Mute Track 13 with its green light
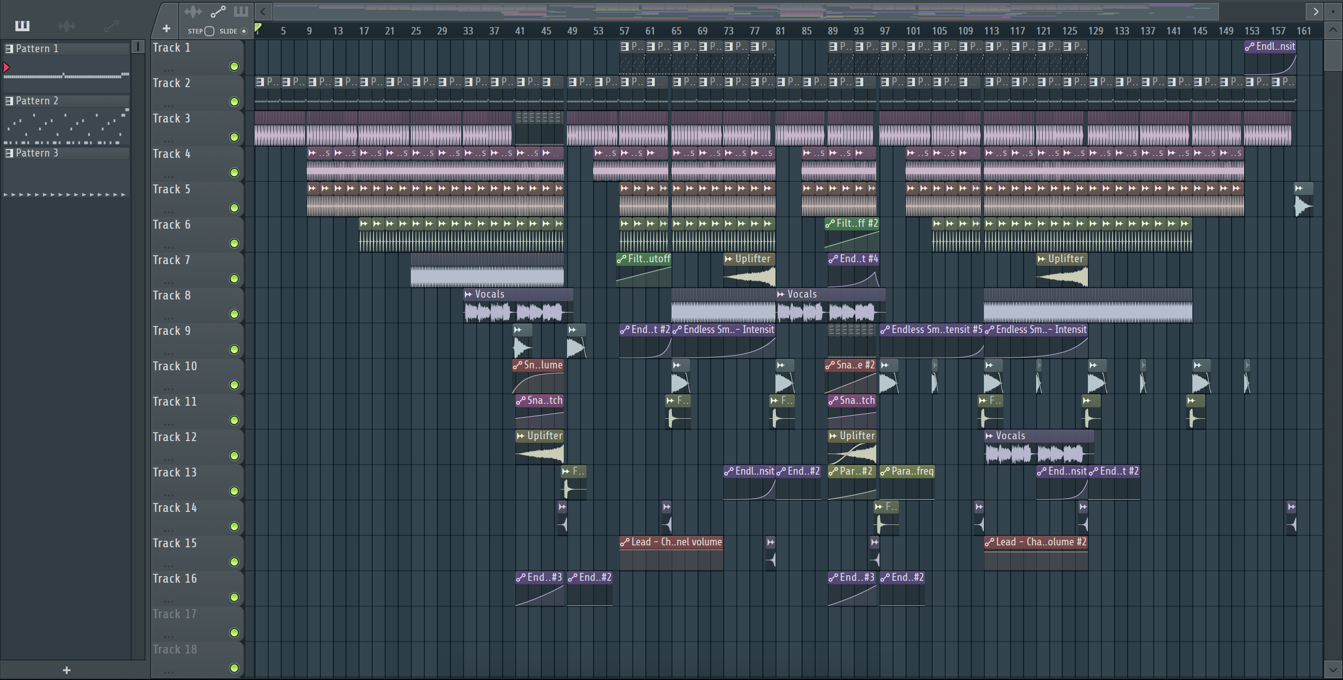 [235, 491]
